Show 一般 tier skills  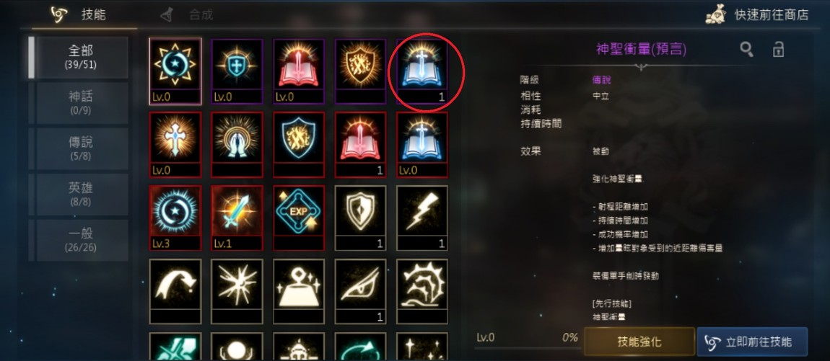(82, 240)
